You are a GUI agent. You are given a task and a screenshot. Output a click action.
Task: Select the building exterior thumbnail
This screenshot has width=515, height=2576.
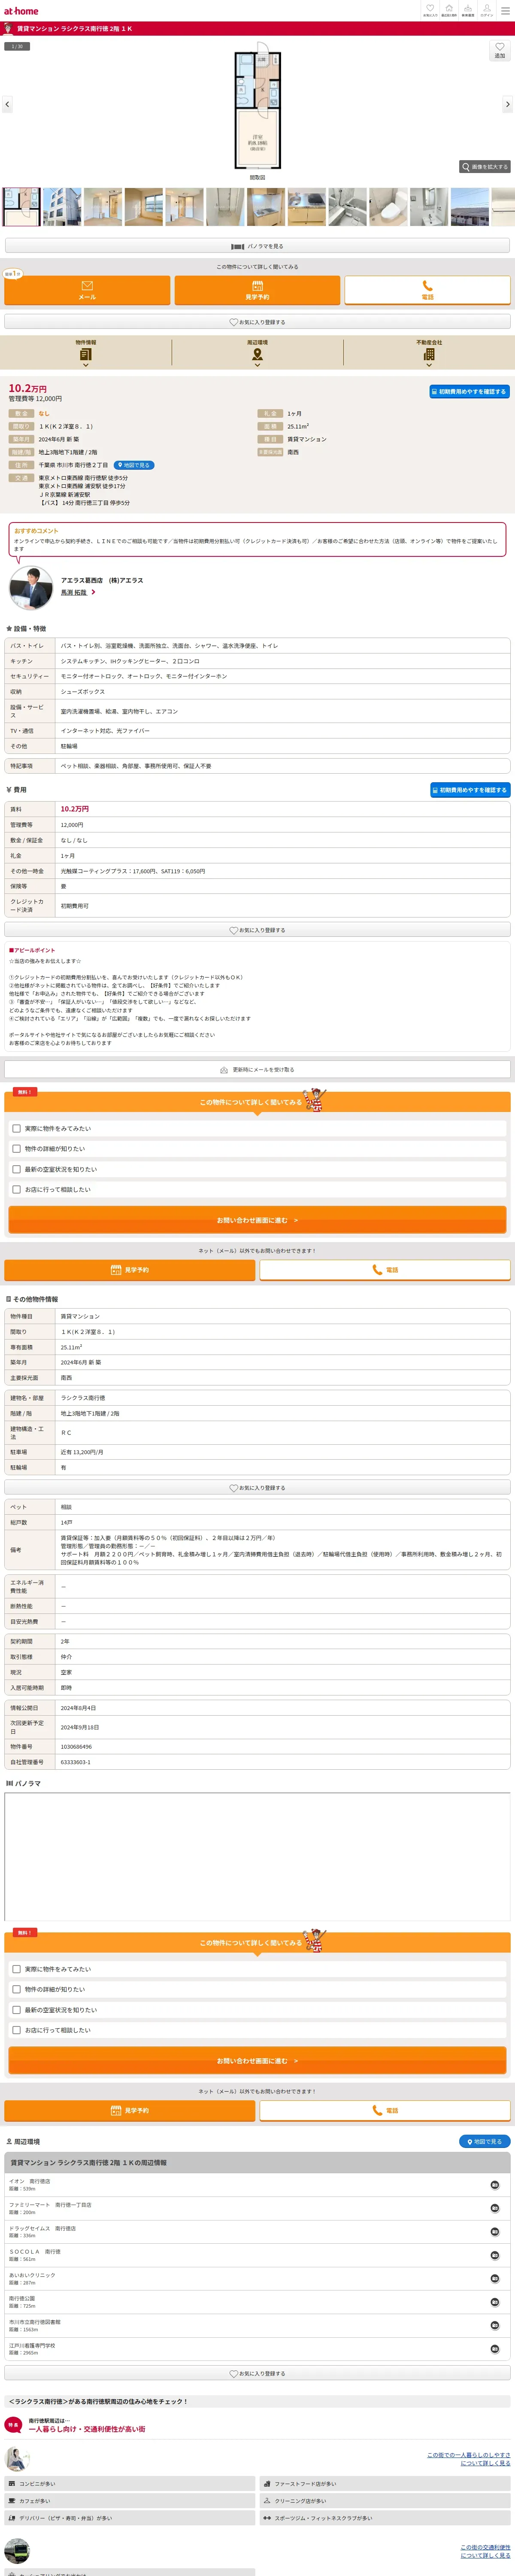[61, 207]
